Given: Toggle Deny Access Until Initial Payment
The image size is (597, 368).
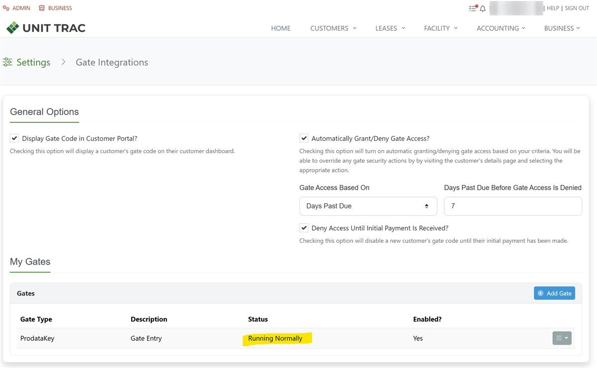Looking at the screenshot, I should click(x=303, y=228).
